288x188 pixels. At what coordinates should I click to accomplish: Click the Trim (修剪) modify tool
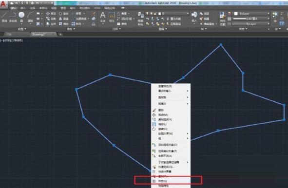pyautogui.click(x=77, y=14)
